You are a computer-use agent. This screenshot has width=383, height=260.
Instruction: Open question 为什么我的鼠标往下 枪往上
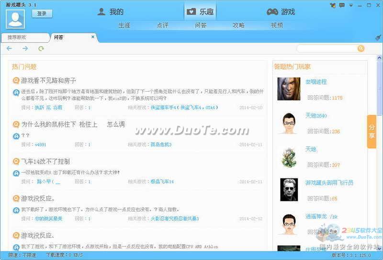click(73, 124)
